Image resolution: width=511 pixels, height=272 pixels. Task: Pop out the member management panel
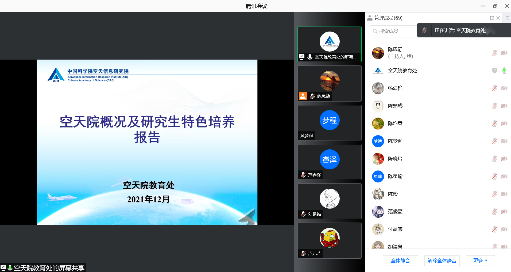click(492, 18)
